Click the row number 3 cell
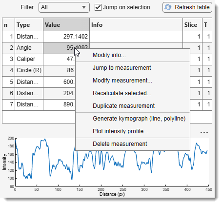Viewport: 222px width, 205px height. point(9,59)
